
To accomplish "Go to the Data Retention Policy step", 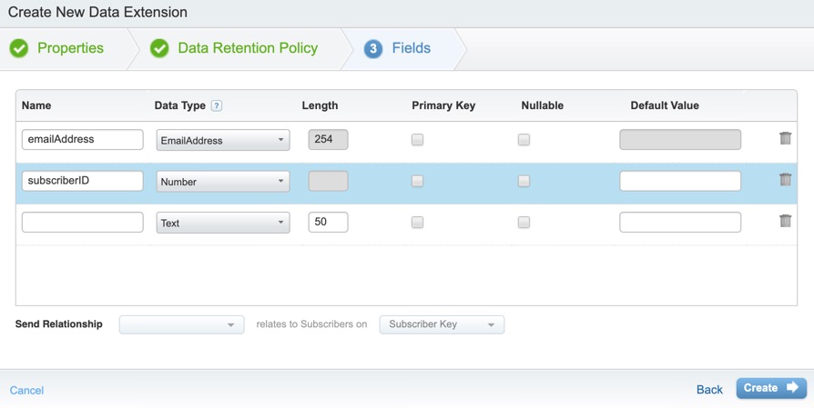I will coord(248,48).
